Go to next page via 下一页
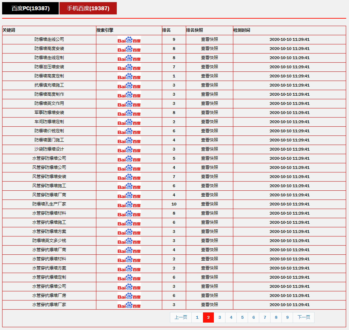 click(x=304, y=317)
